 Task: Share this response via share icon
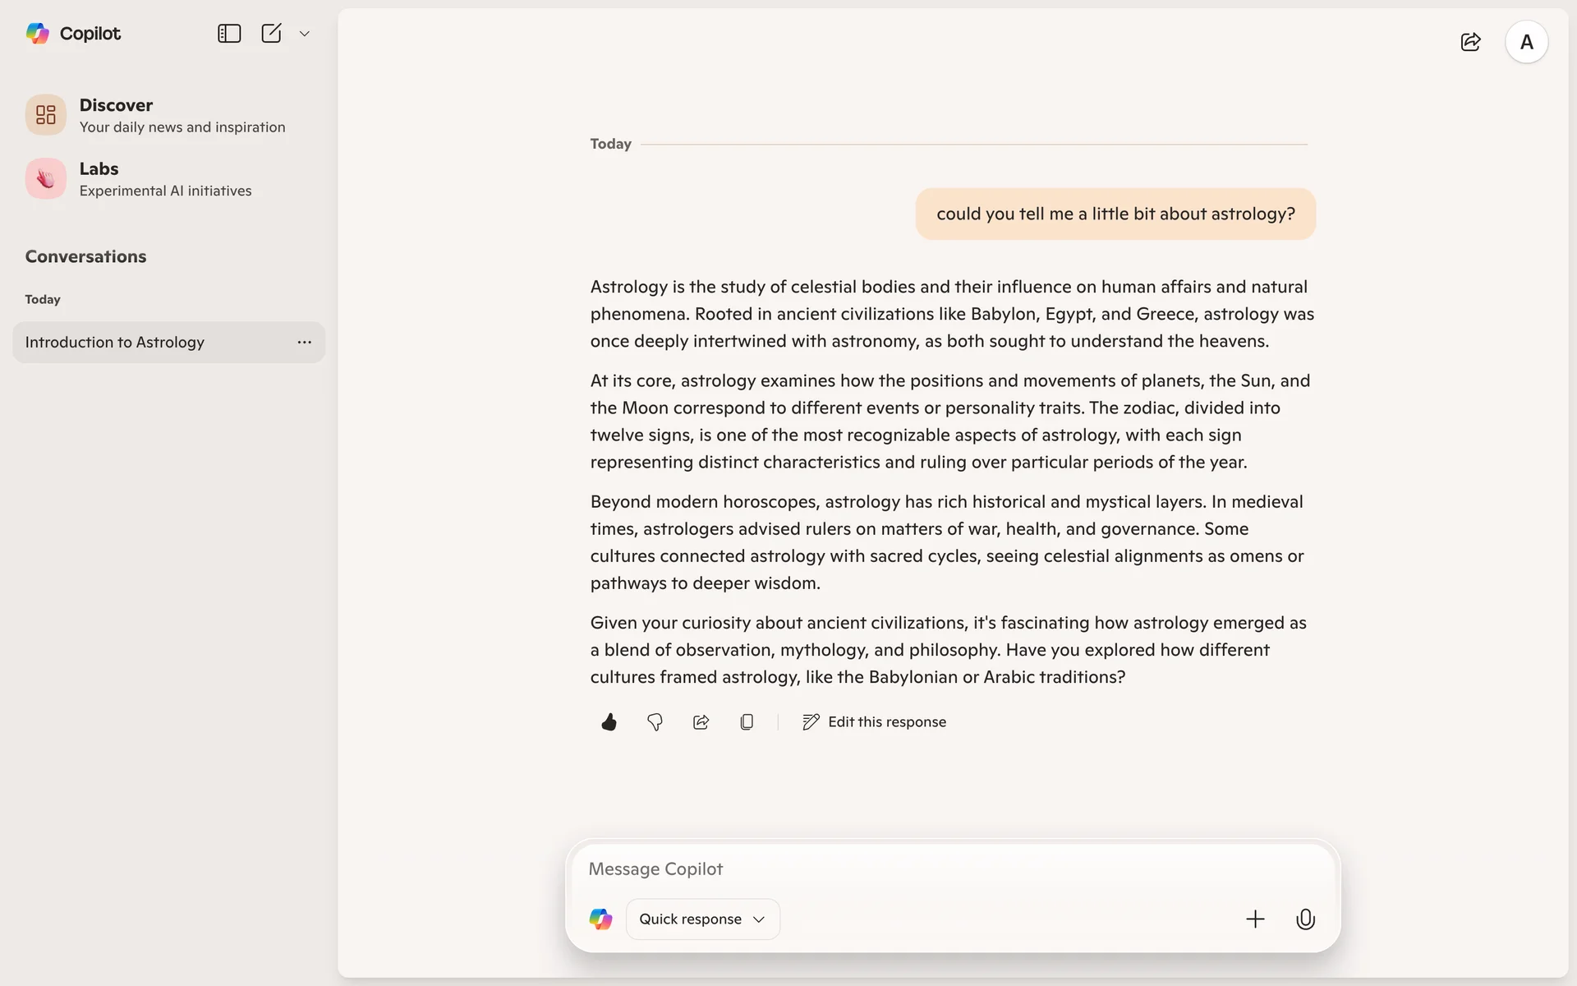point(701,722)
